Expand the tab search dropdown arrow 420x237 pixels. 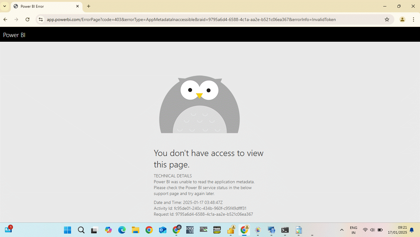pyautogui.click(x=5, y=6)
